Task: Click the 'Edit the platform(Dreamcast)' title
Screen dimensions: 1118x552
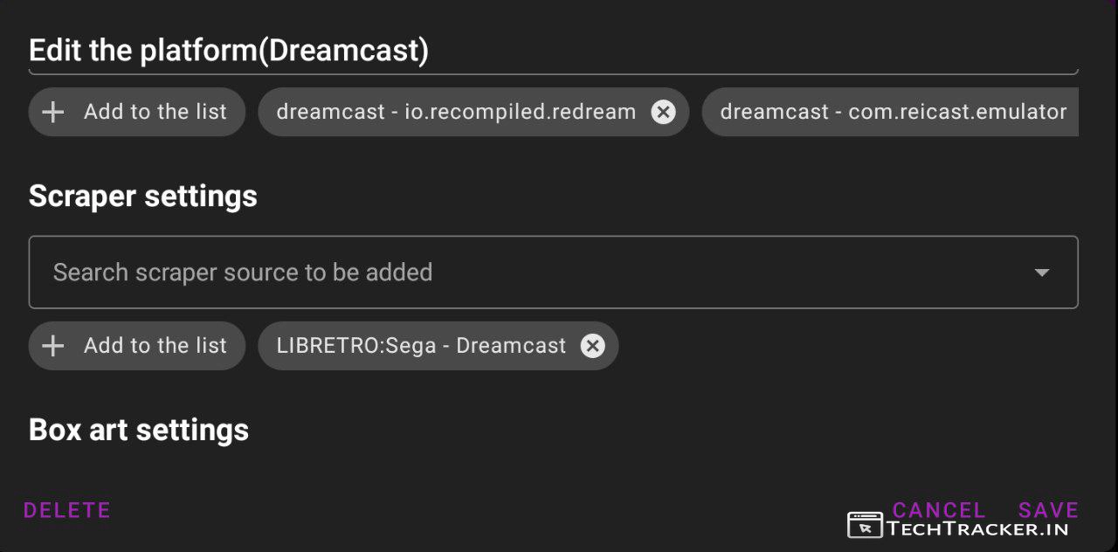Action: (x=229, y=51)
